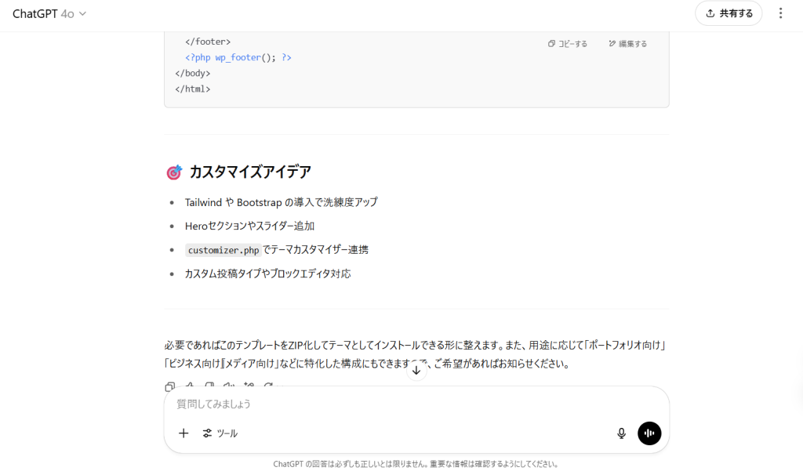Click the wp_footer PHP code line

(x=238, y=57)
